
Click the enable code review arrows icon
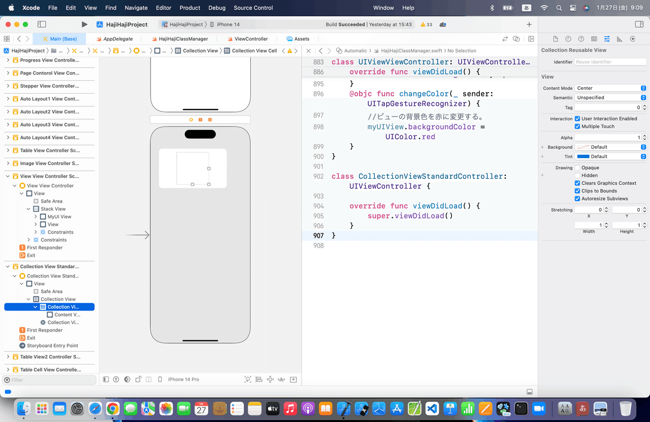coord(505,39)
